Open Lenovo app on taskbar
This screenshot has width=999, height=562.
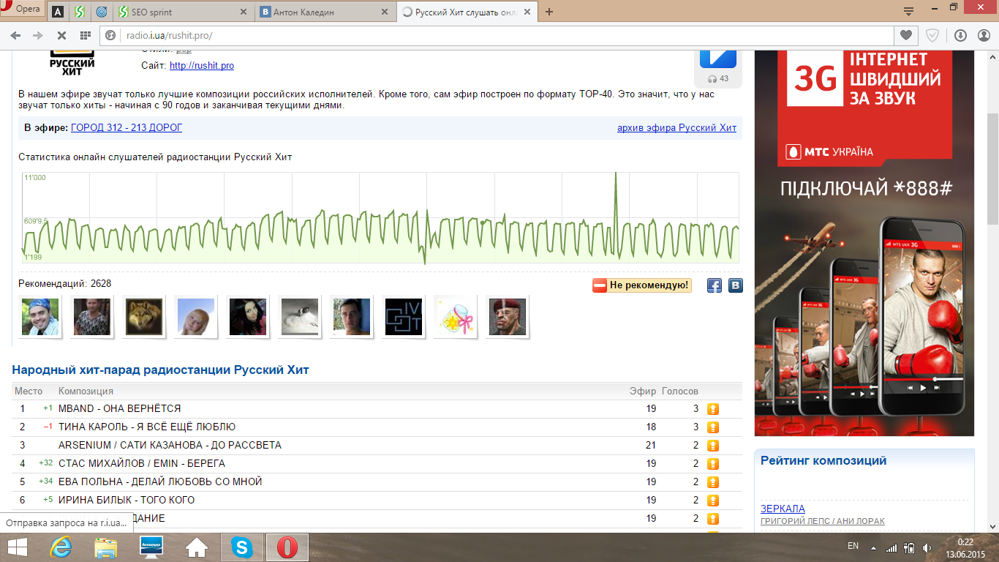click(x=151, y=547)
